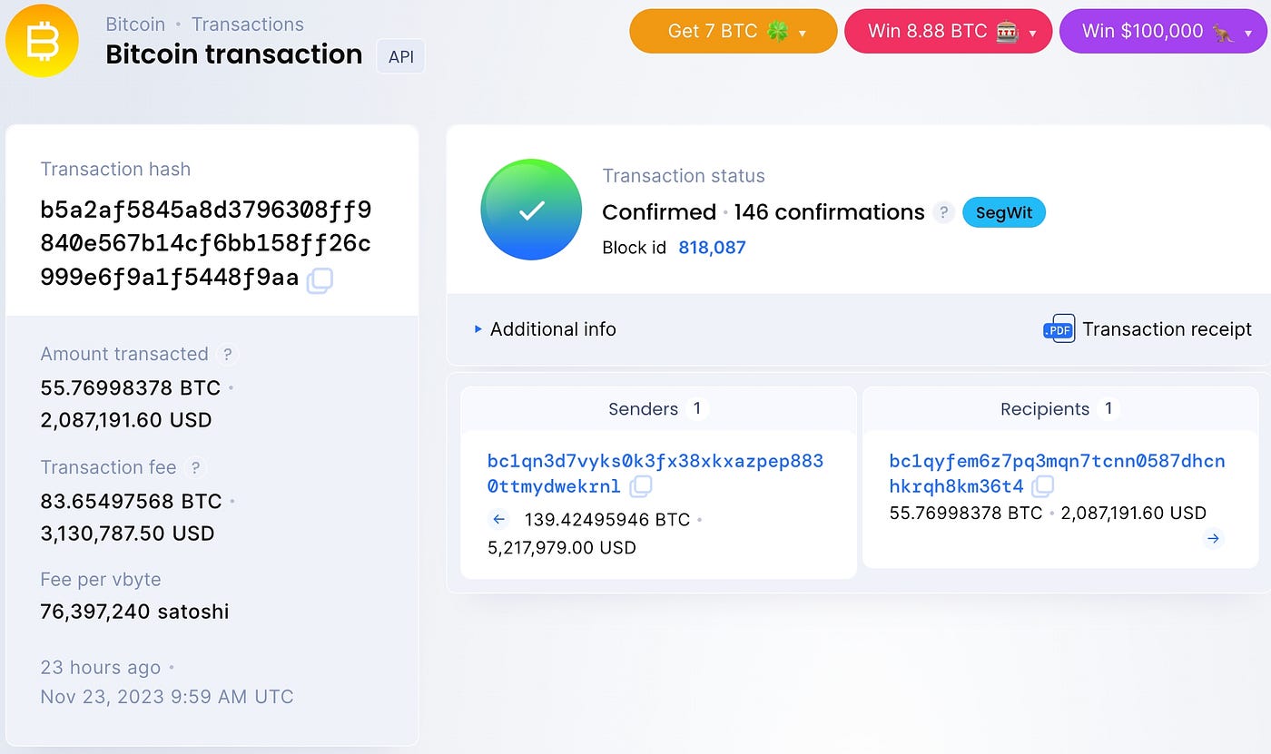This screenshot has height=754, width=1271.
Task: Click the 139.42495946 BTC sender amount
Action: point(607,520)
